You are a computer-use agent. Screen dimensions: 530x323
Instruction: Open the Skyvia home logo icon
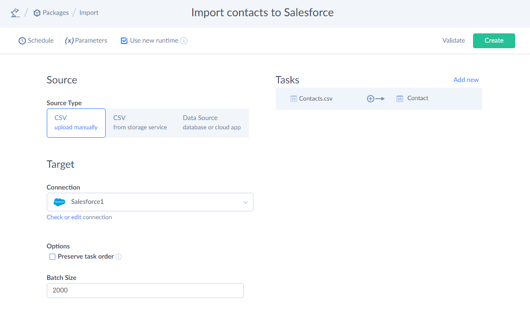tap(15, 13)
